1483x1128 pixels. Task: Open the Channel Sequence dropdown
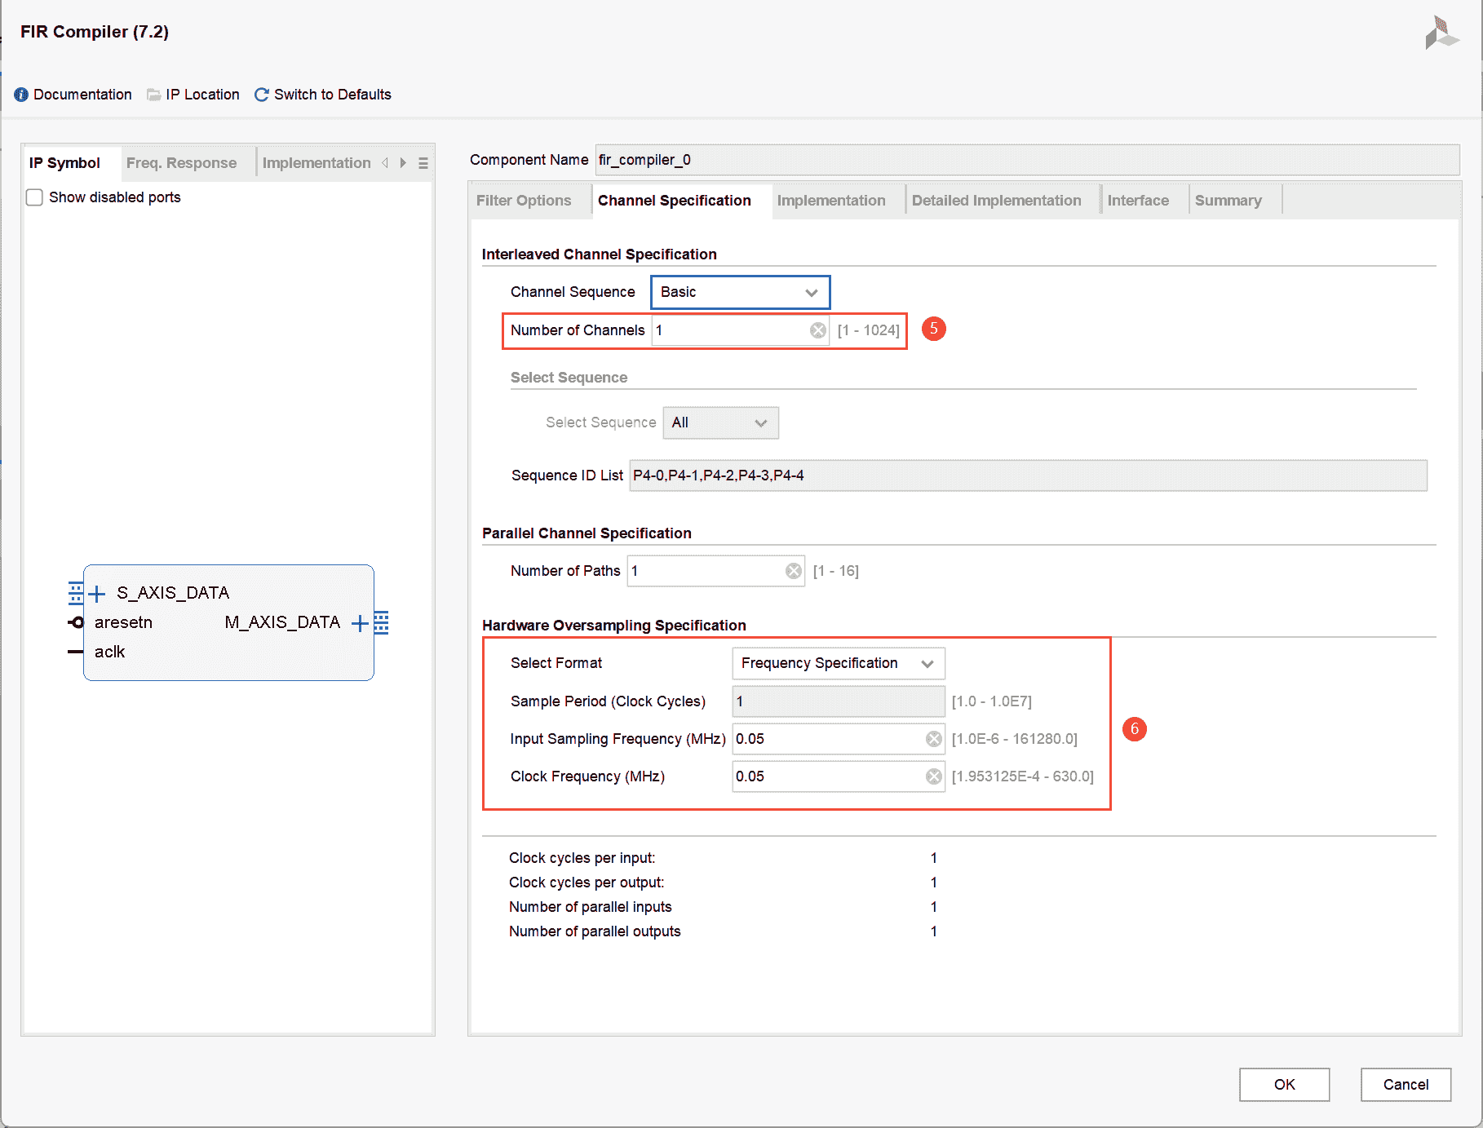(x=740, y=292)
